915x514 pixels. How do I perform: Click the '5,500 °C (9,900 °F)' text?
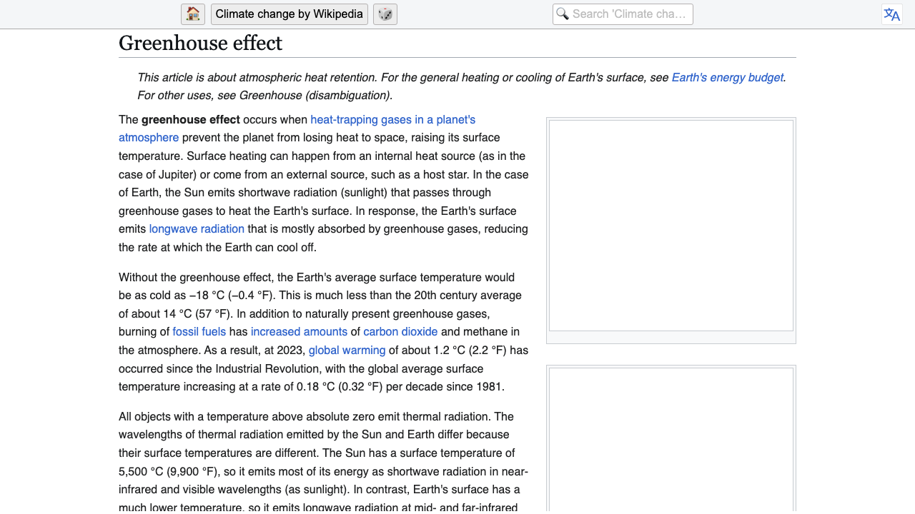[x=168, y=471]
